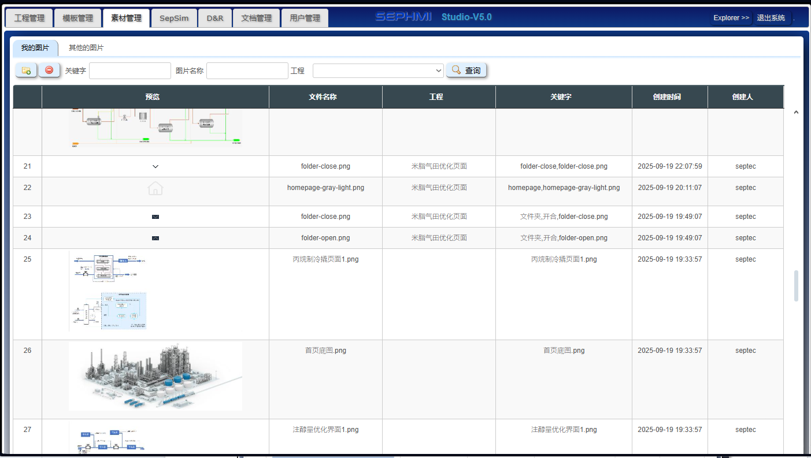The image size is (811, 458).
Task: Click the folder-close preview icon in row 23
Action: pyautogui.click(x=155, y=217)
